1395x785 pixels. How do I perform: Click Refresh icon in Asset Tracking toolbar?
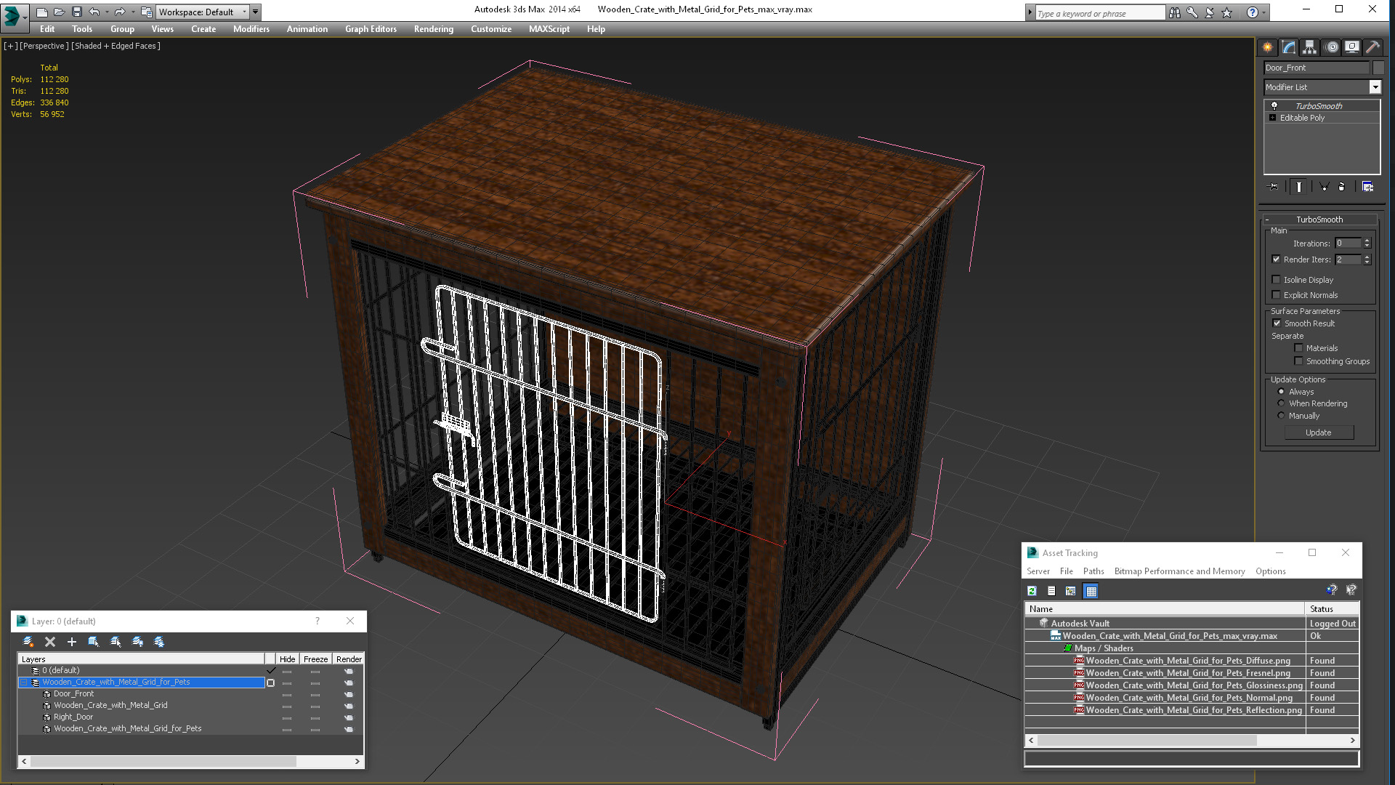tap(1032, 591)
